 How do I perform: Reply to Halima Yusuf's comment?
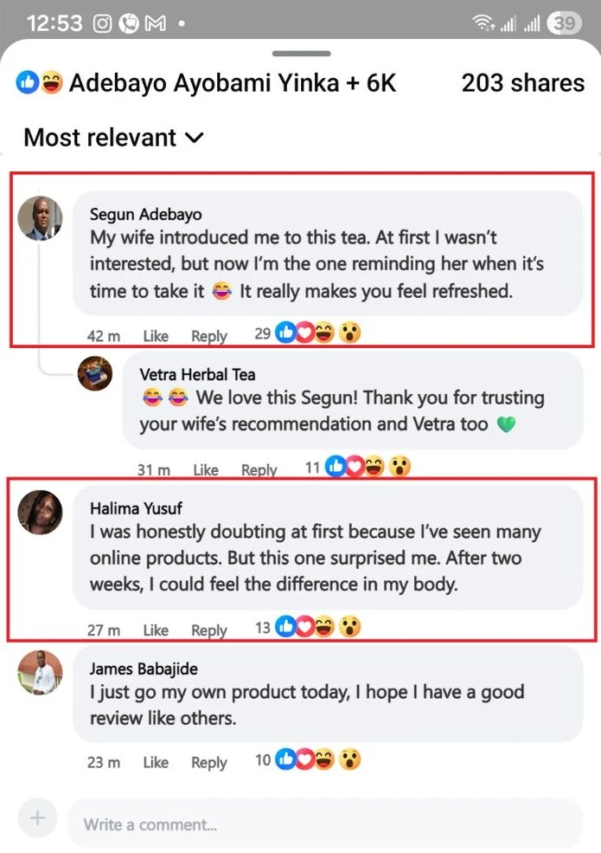point(208,630)
